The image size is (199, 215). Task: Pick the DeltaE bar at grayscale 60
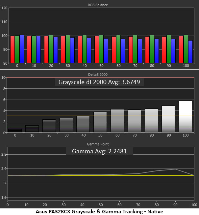(x=117, y=121)
